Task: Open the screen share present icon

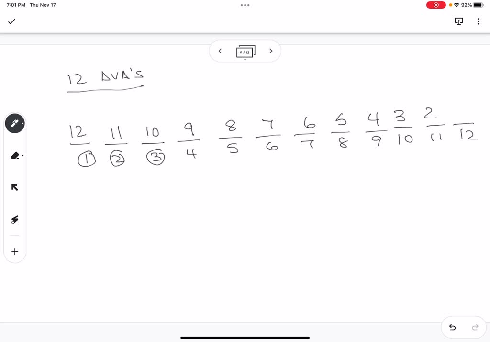Action: (x=458, y=21)
